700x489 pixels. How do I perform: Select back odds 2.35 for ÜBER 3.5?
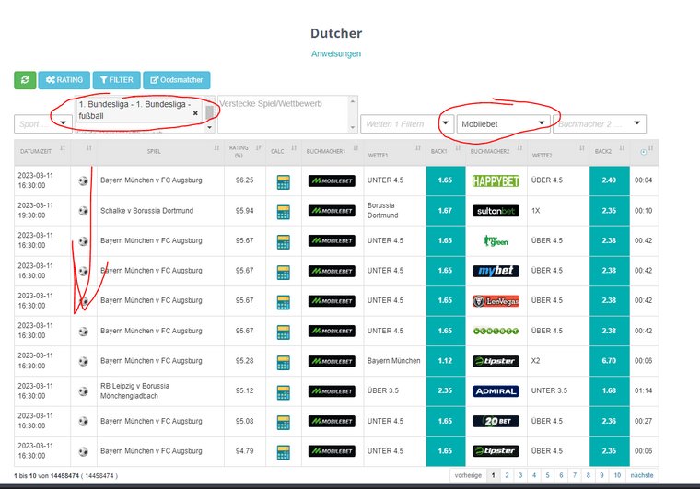446,390
